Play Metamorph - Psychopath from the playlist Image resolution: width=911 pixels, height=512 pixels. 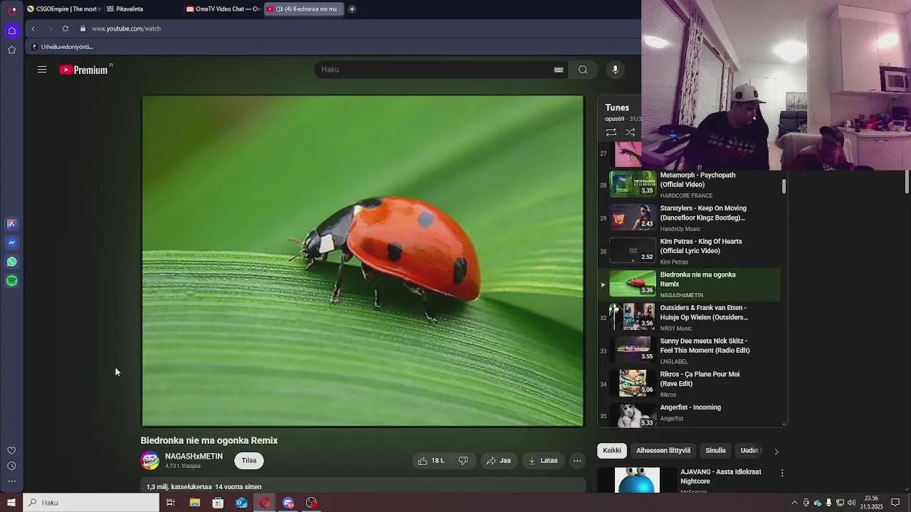click(690, 185)
